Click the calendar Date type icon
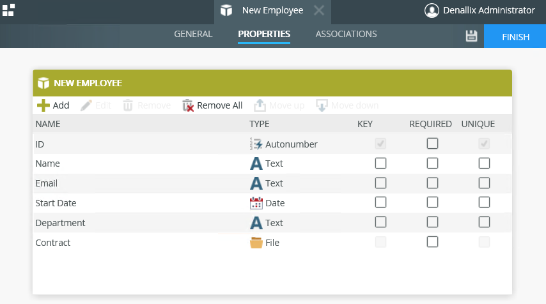 256,203
